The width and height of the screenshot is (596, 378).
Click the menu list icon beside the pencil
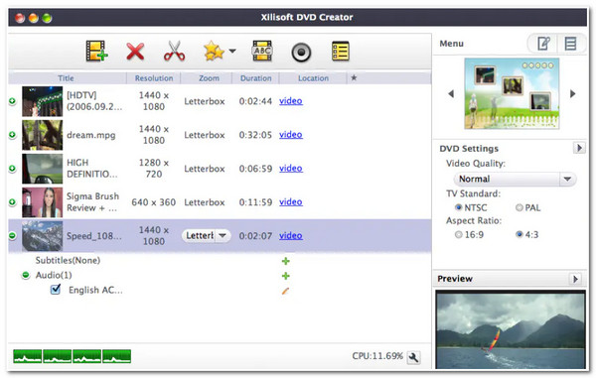(x=570, y=44)
